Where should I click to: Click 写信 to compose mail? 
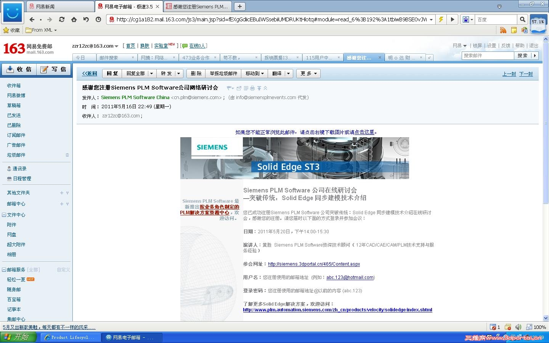[x=54, y=69]
